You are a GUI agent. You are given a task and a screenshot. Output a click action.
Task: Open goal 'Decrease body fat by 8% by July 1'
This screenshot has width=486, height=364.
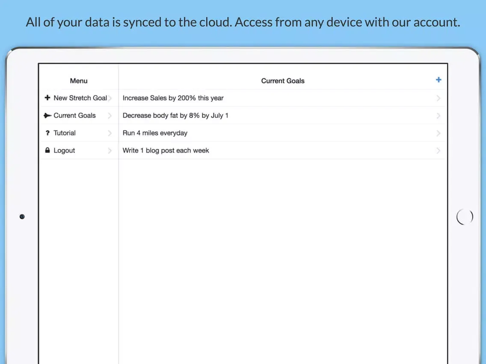pos(282,115)
